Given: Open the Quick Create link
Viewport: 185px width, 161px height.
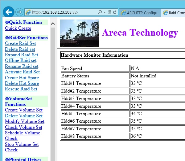Looking at the screenshot, I should click(x=18, y=28).
